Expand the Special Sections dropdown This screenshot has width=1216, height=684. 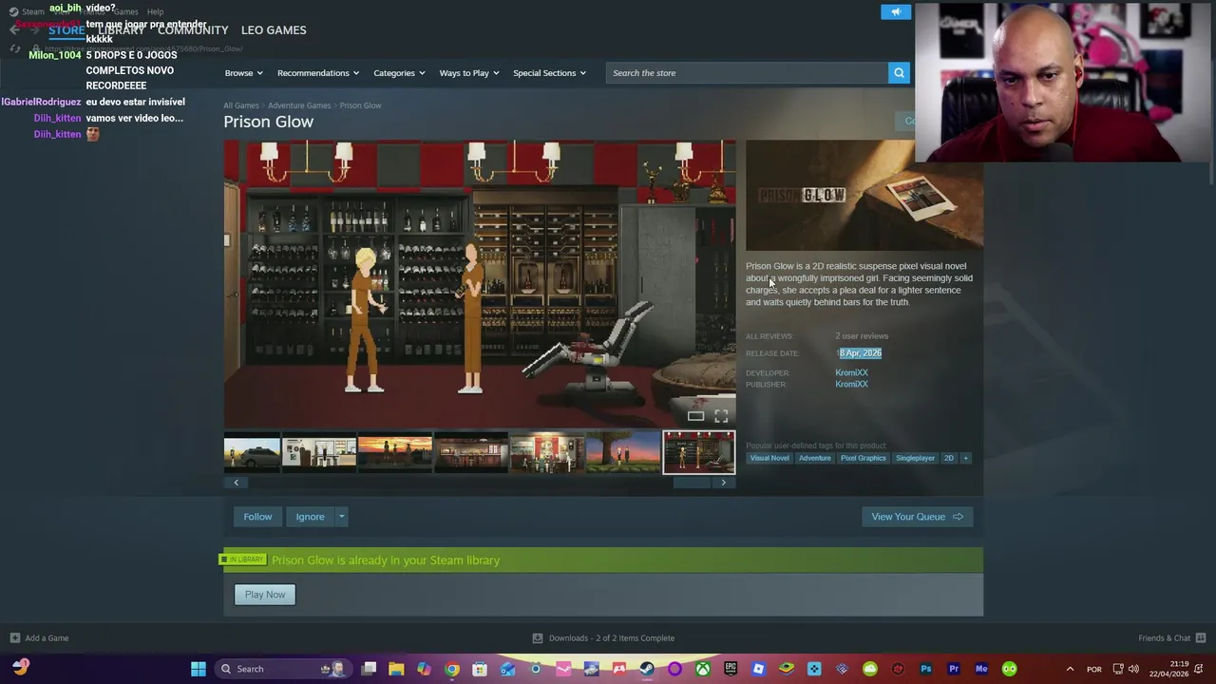pos(549,73)
